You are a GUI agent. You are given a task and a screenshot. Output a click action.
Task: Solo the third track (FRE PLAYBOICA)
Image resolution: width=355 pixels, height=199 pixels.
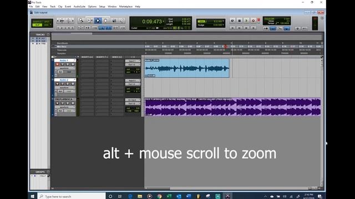pyautogui.click(x=68, y=103)
